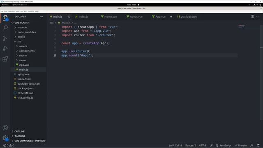Screen dimensions: 263x148
Task: Expand the router folder
Action: click(x=23, y=55)
